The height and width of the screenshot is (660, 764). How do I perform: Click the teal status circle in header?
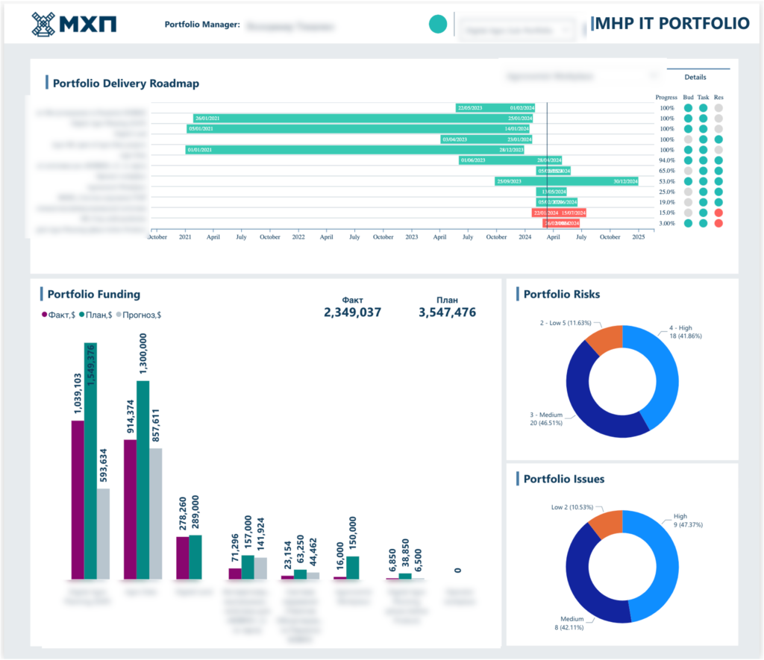point(437,24)
